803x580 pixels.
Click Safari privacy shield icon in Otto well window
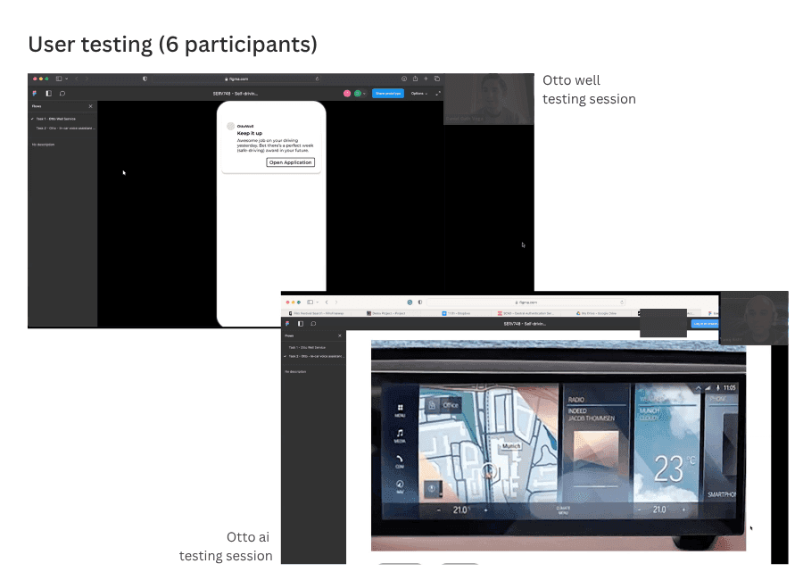[x=145, y=79]
